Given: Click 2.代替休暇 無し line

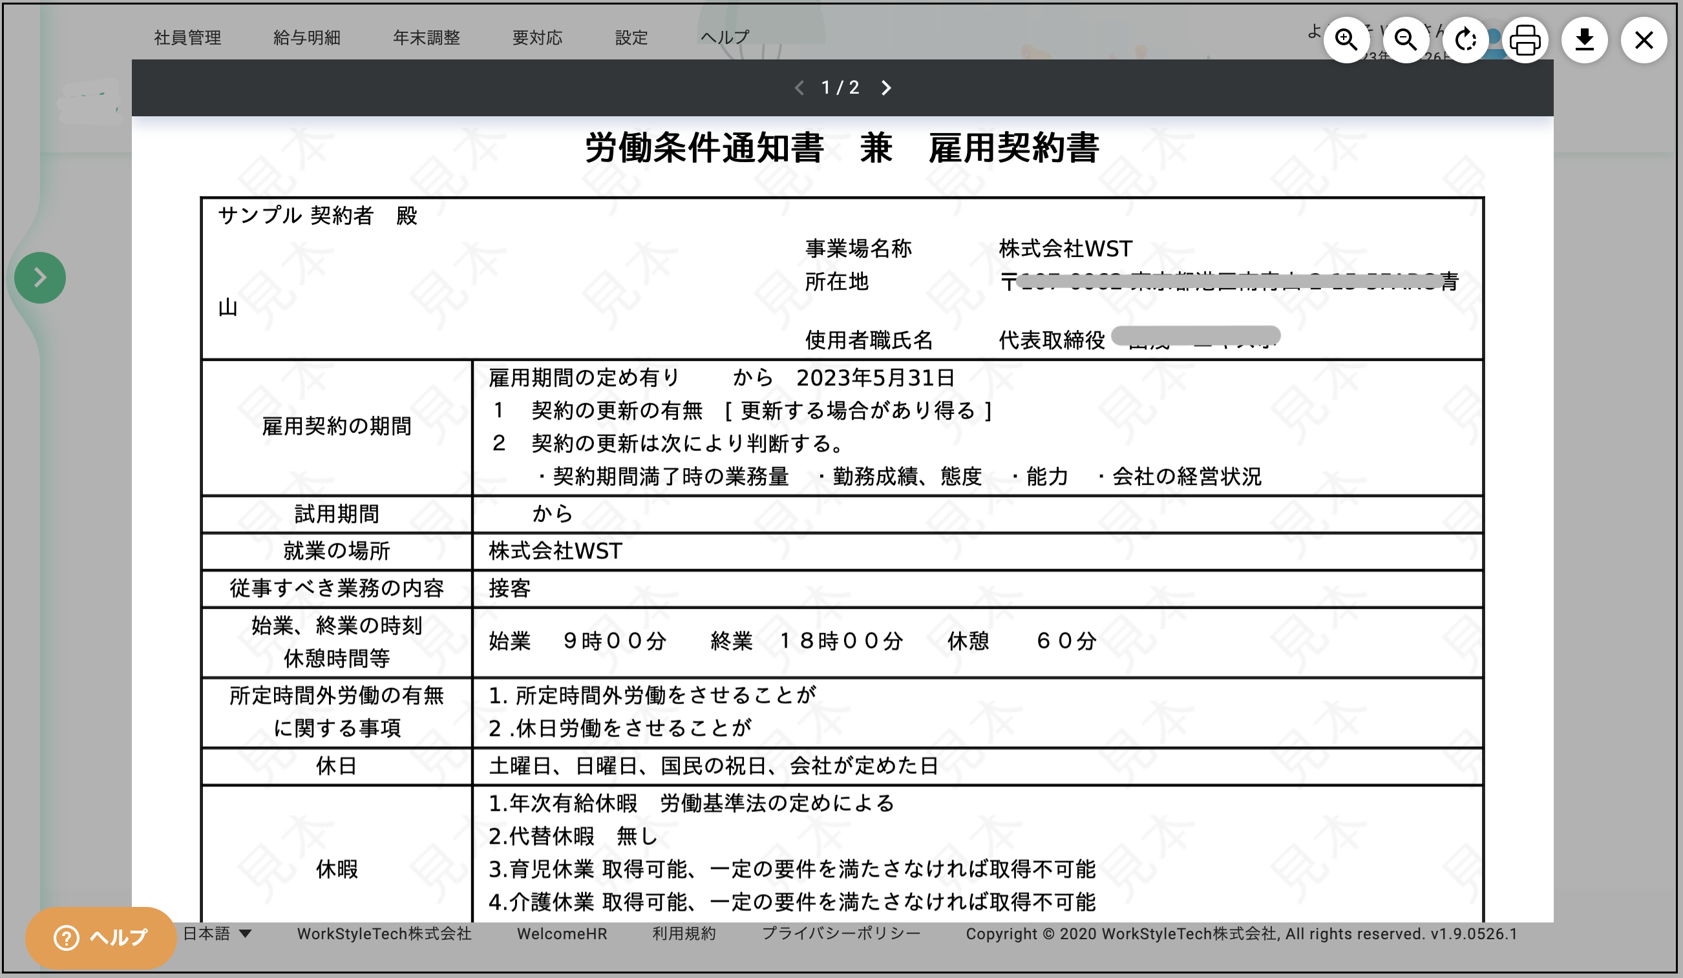Looking at the screenshot, I should click(x=573, y=836).
